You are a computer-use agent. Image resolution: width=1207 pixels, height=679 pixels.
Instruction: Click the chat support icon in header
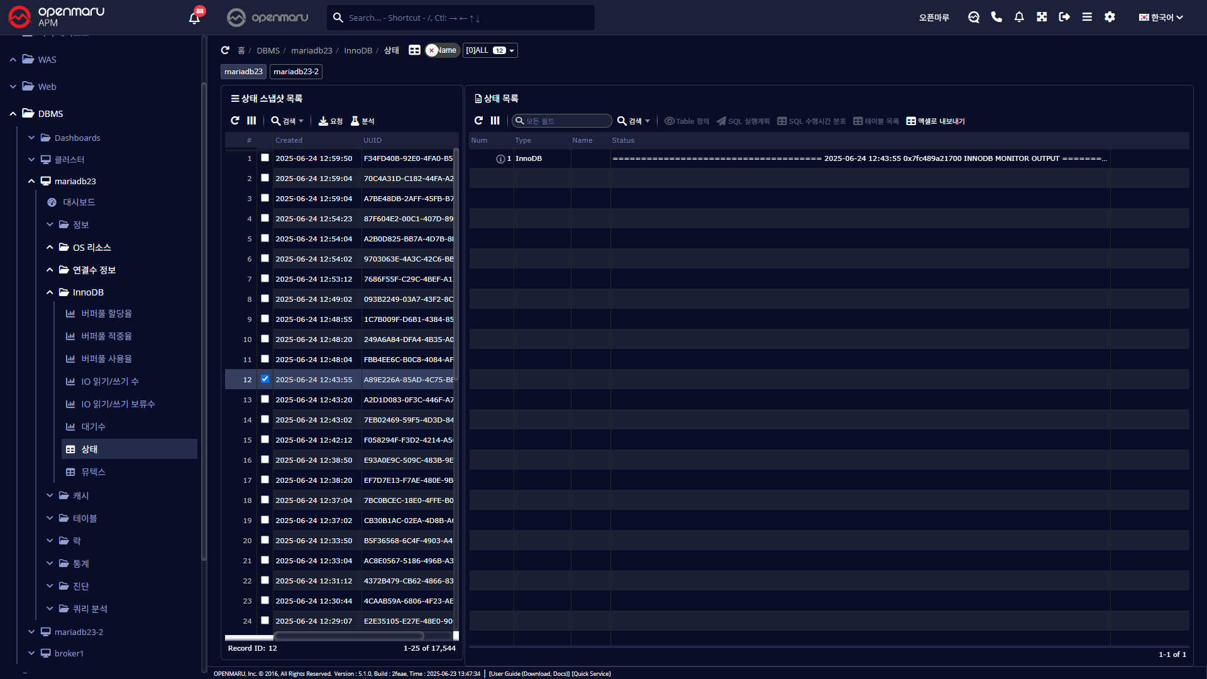click(x=974, y=17)
